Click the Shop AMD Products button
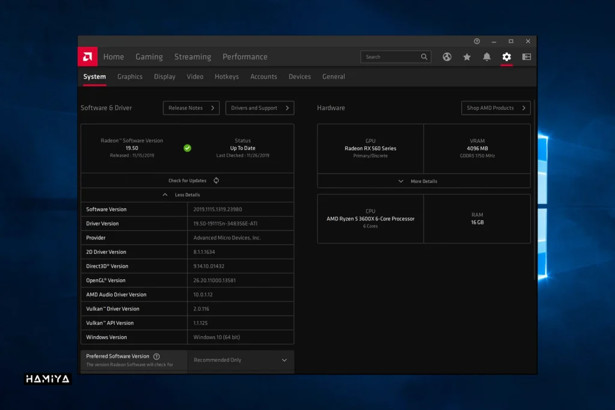This screenshot has height=410, width=615. [495, 108]
